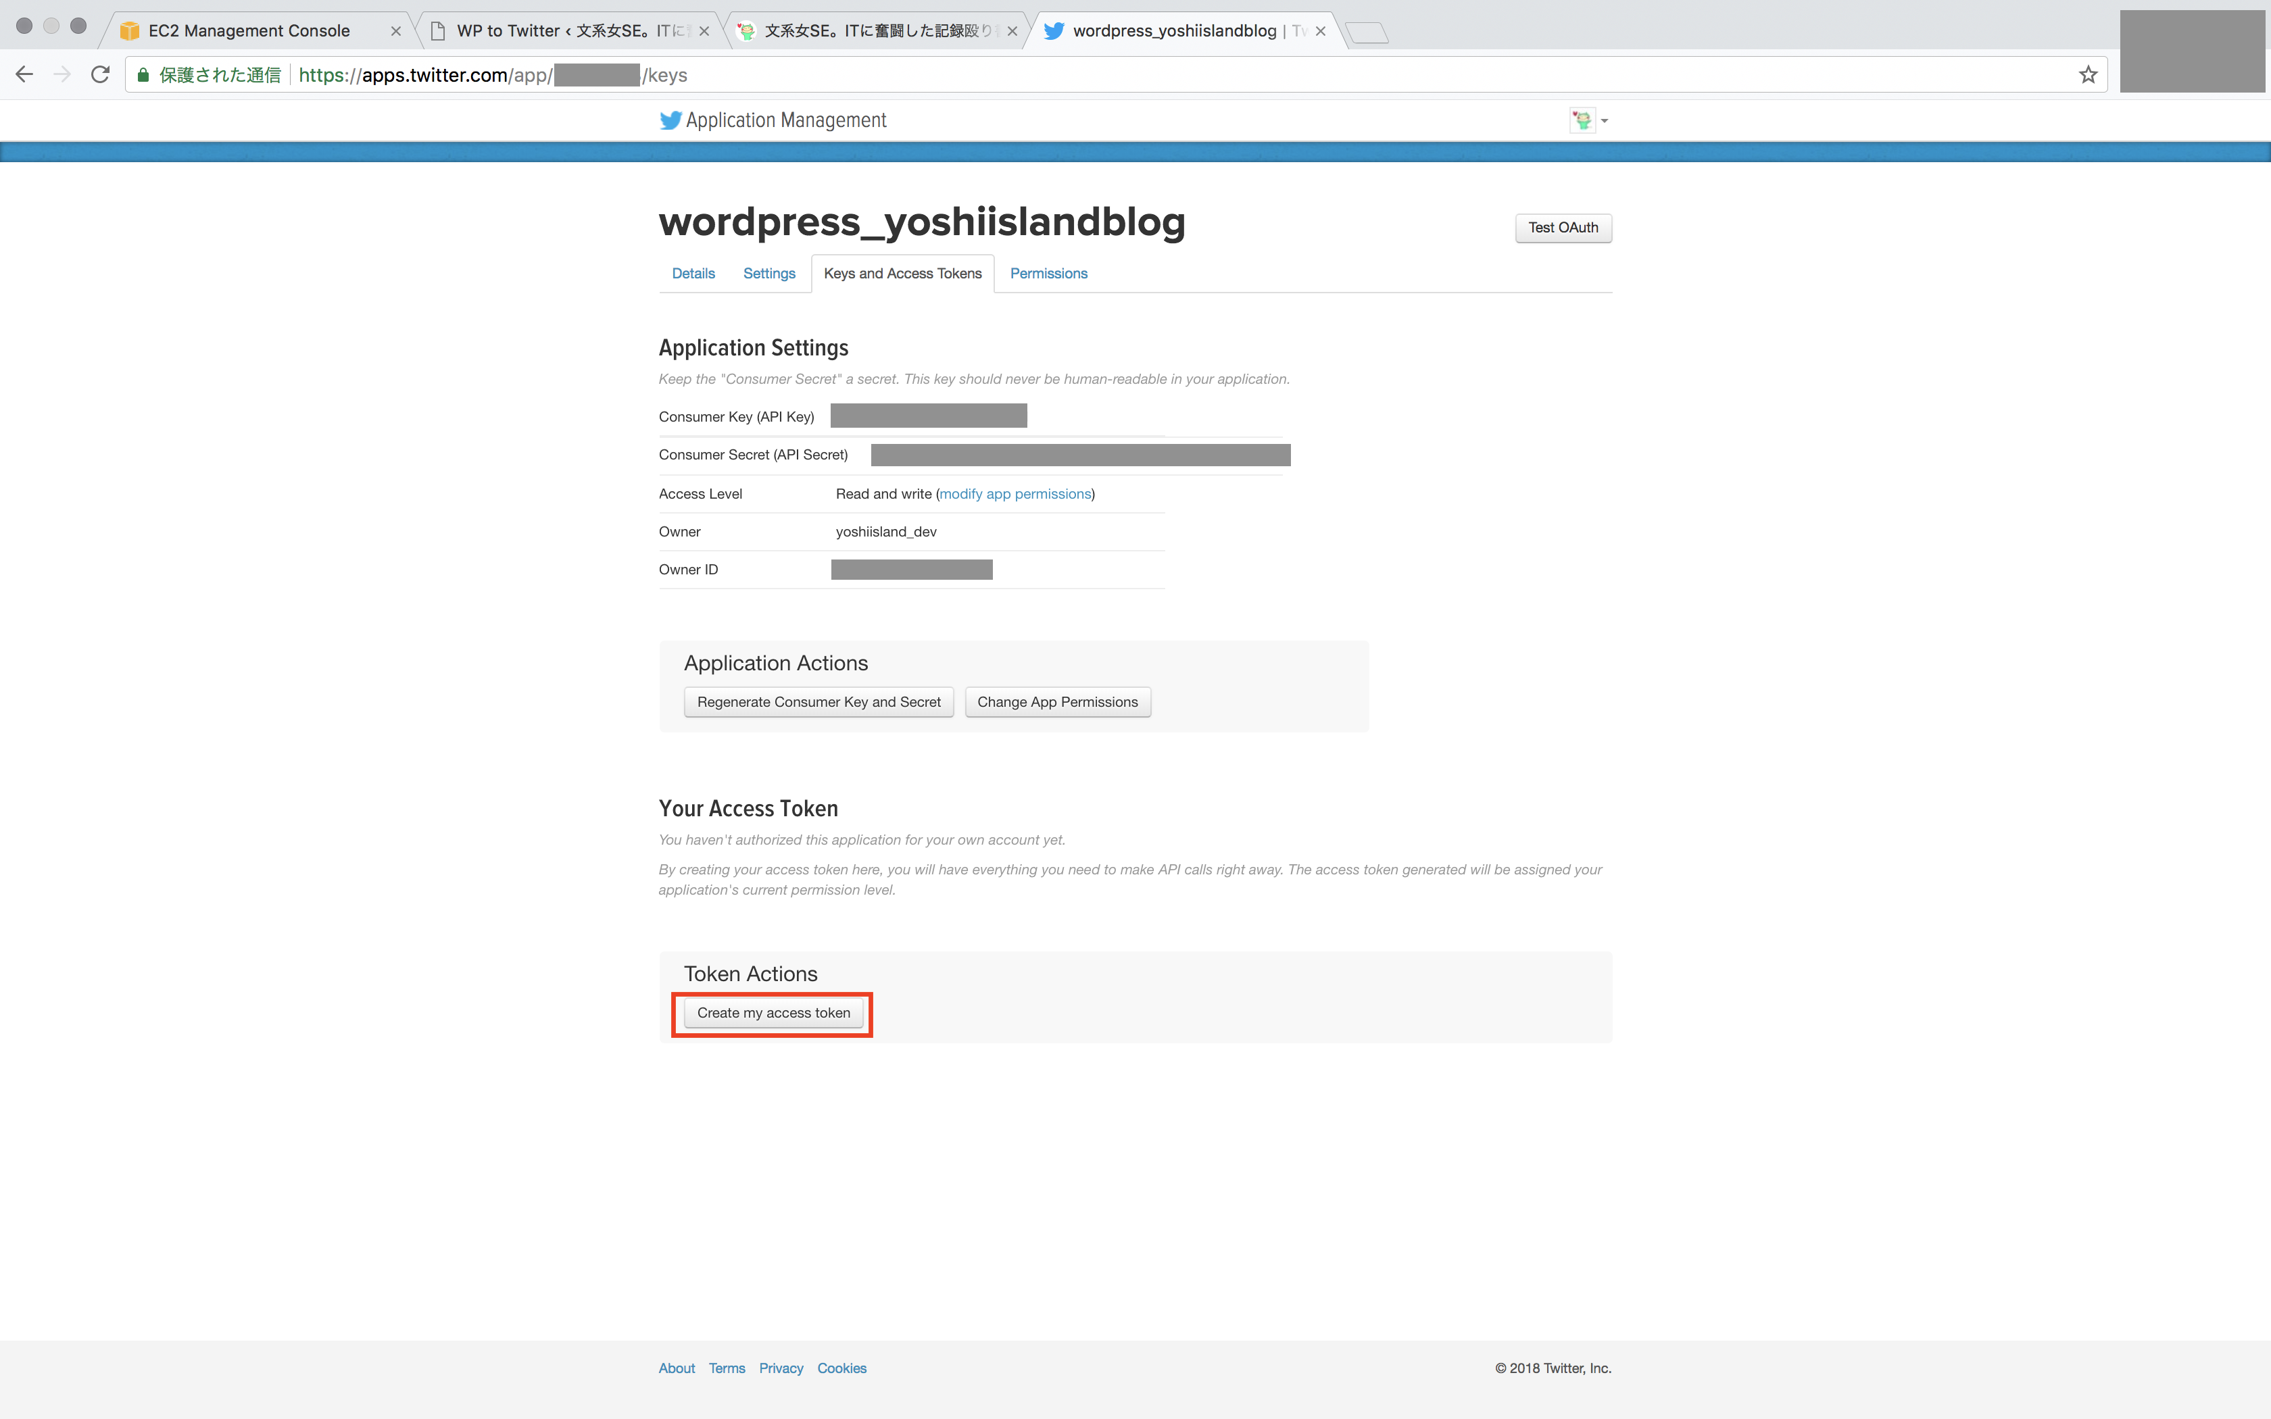
Task: Open the Permissions tab
Action: click(1048, 273)
